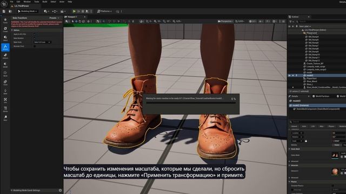Open the File menu

(x=11, y=2)
